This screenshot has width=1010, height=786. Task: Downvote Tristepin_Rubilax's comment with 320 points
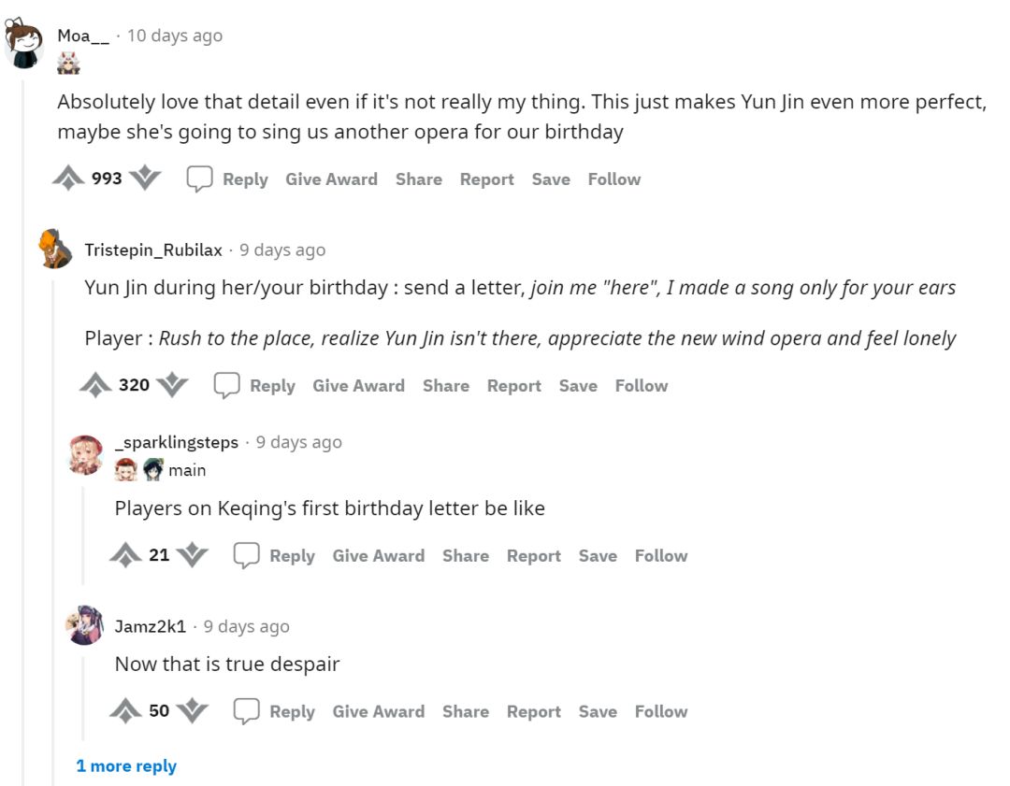[x=172, y=385]
